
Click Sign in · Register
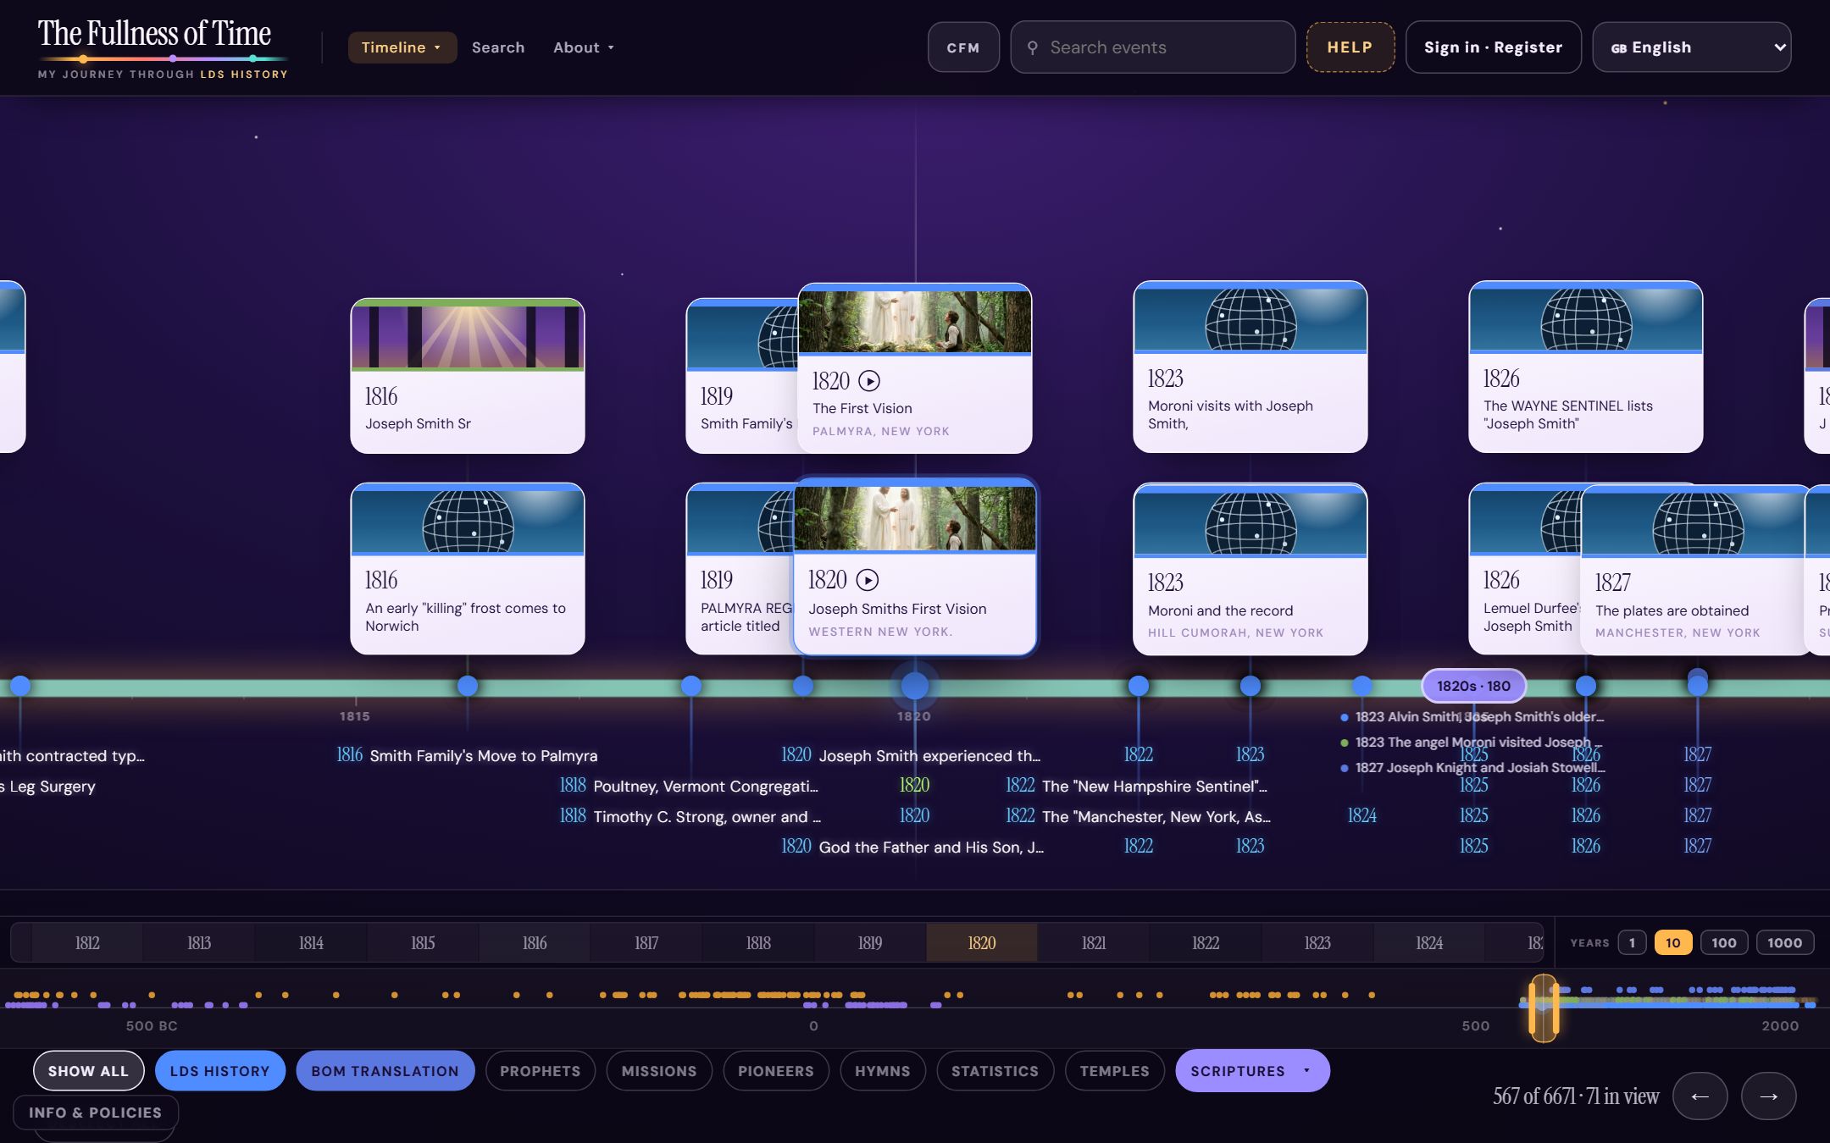pos(1493,47)
